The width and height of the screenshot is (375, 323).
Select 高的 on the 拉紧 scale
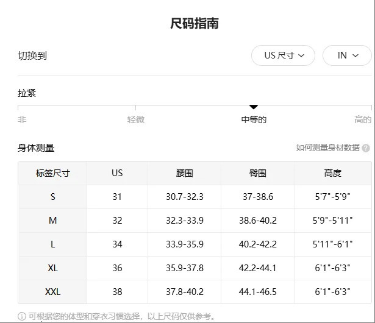click(x=363, y=119)
